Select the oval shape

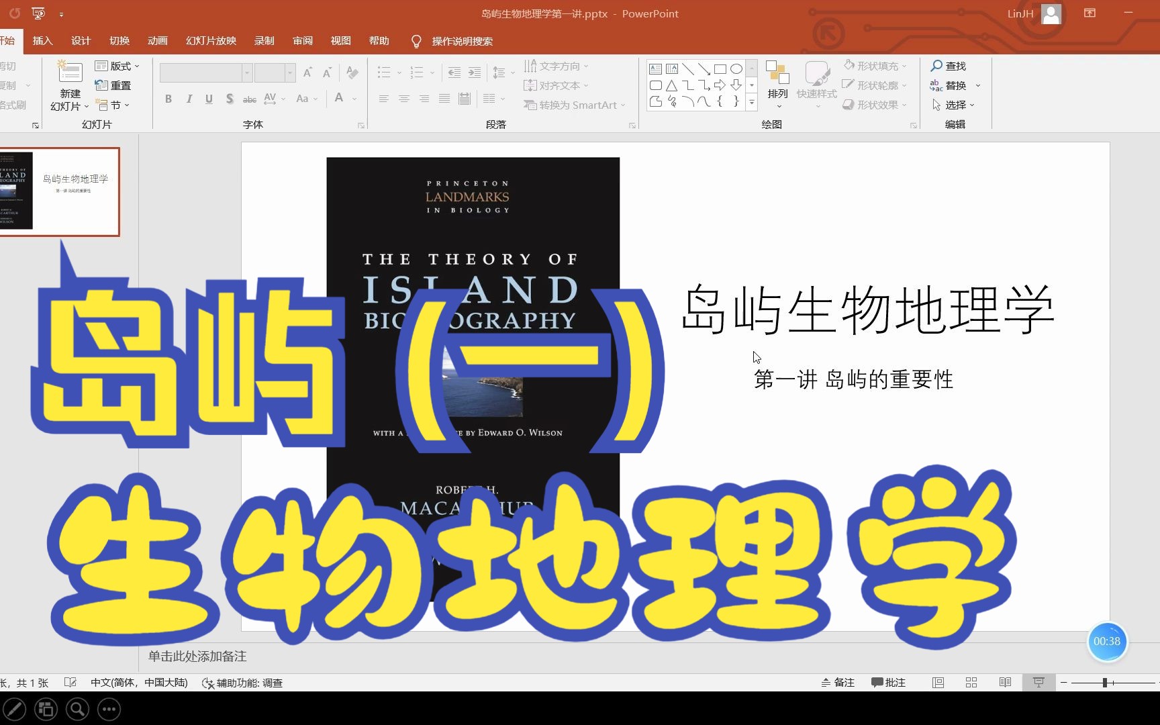click(736, 68)
